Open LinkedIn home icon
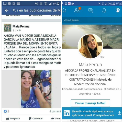This screenshot has height=122, width=124. (x=64, y=10)
